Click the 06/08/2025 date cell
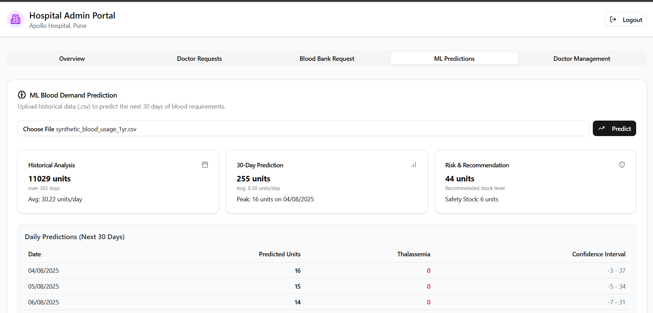Viewport: 653px width, 313px height. tap(43, 302)
